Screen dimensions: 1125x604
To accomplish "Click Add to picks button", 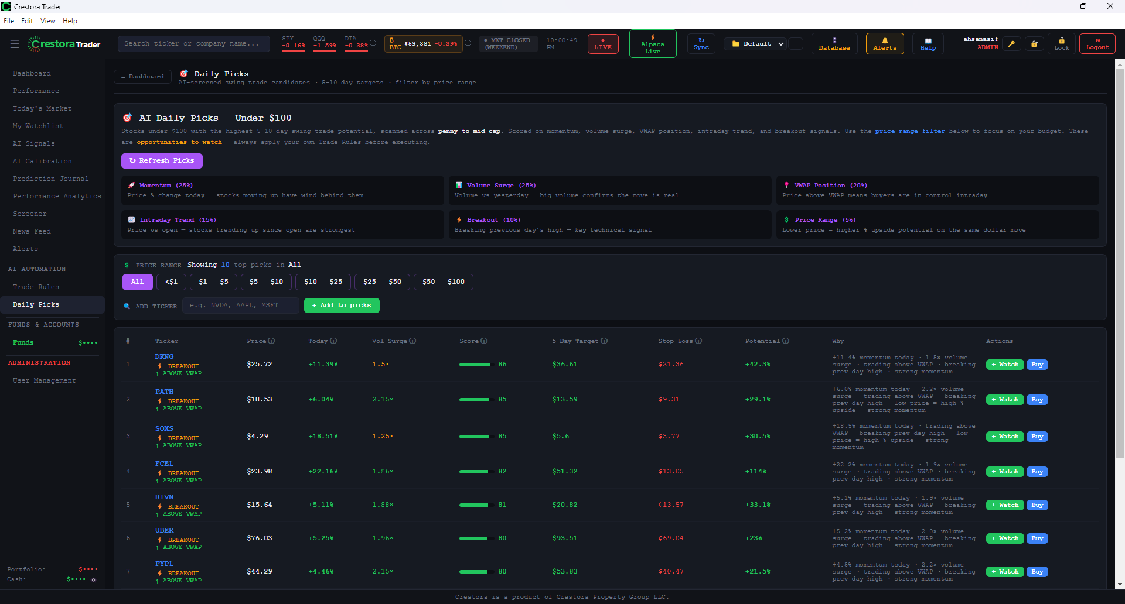I will coord(342,306).
